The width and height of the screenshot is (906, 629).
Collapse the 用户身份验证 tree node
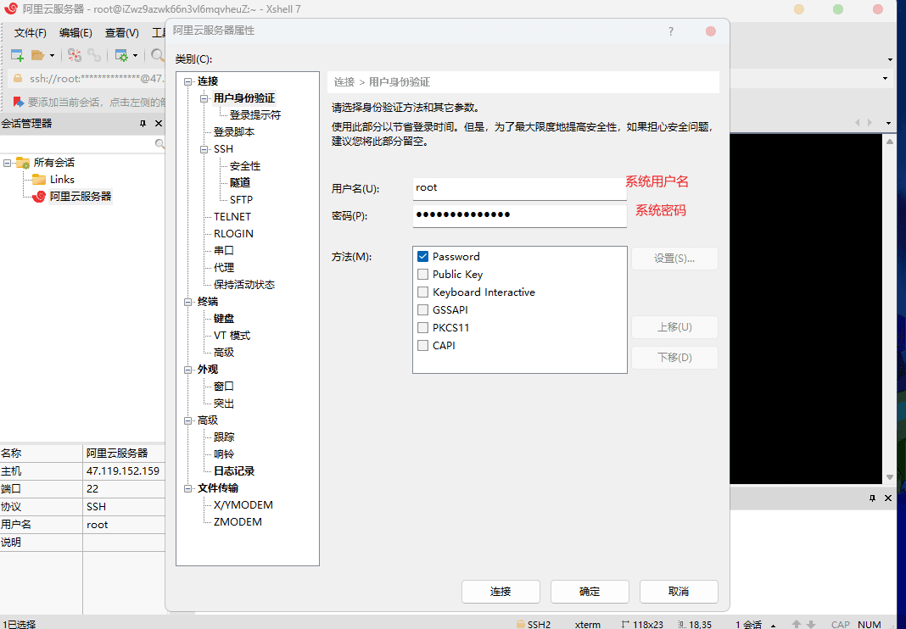click(x=204, y=99)
